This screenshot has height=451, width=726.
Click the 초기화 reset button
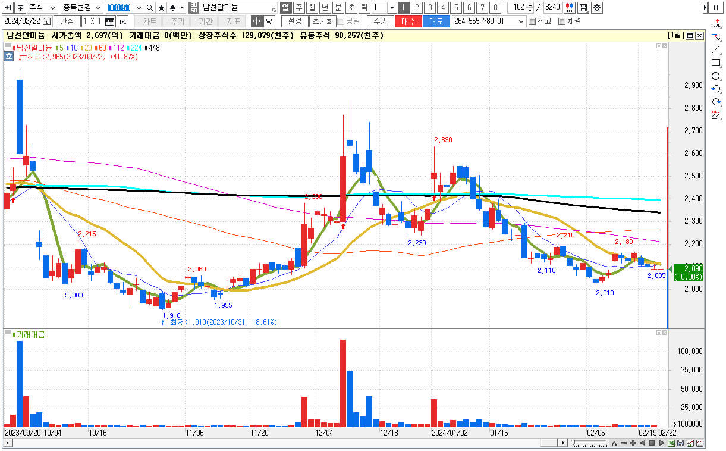[x=322, y=21]
